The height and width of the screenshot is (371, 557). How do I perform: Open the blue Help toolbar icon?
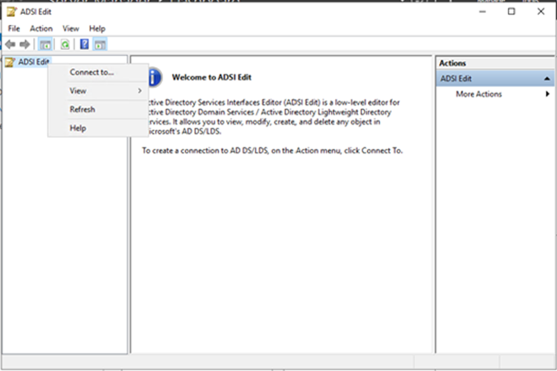click(x=85, y=45)
